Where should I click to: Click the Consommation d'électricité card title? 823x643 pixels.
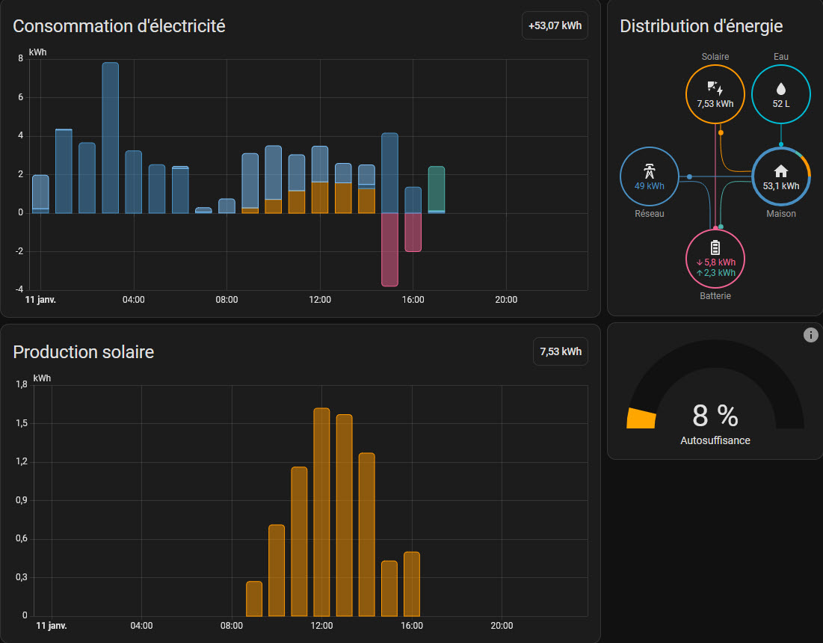pyautogui.click(x=119, y=25)
